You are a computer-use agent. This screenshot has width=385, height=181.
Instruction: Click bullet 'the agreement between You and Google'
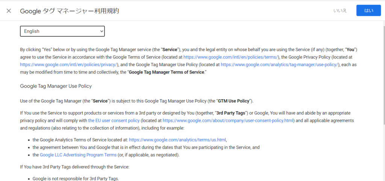[x=146, y=148]
